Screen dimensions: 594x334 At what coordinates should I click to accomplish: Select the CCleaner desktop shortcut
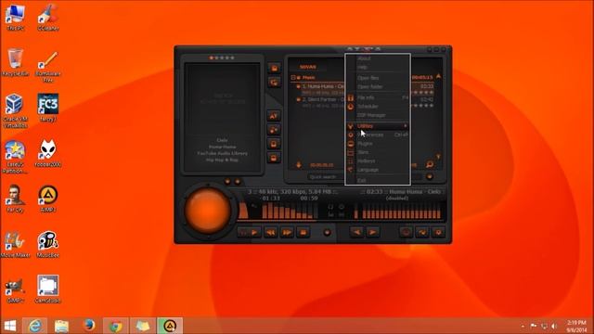click(x=48, y=18)
